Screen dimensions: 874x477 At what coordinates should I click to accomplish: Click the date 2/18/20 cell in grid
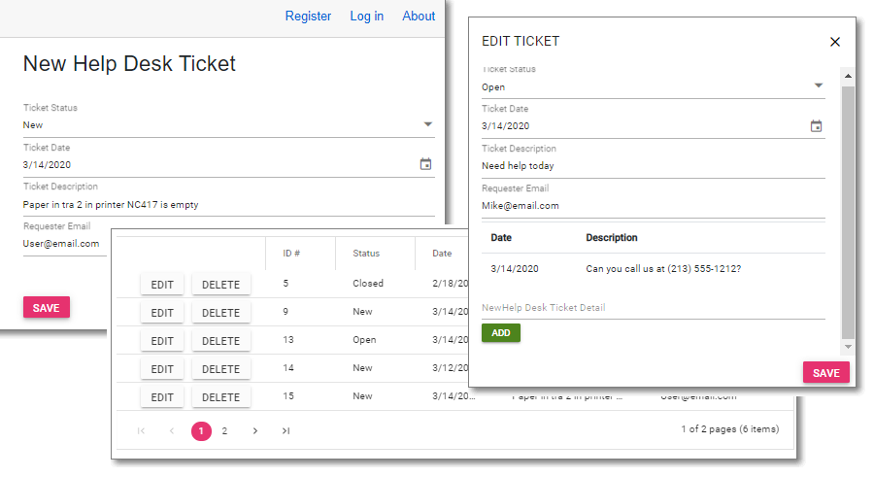click(450, 284)
